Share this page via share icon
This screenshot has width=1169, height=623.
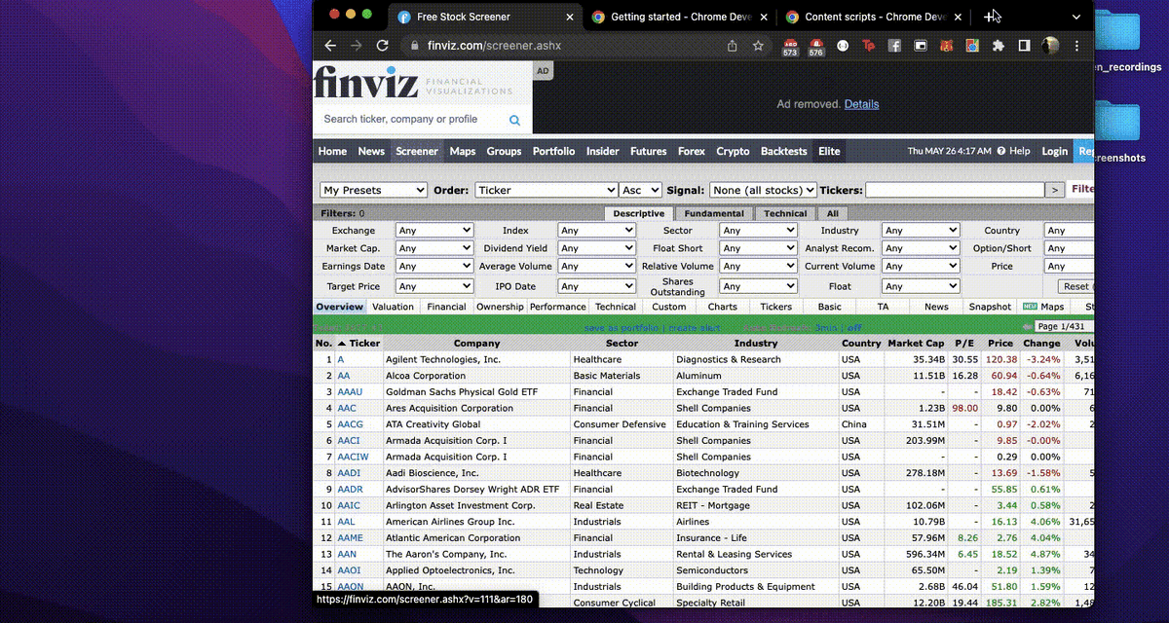733,46
